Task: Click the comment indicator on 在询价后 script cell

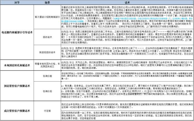Action: point(61,82)
